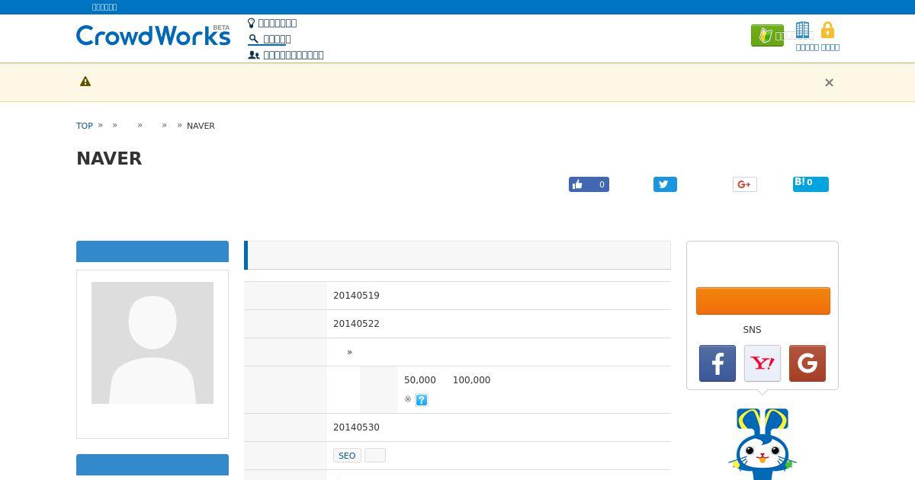Image resolution: width=915 pixels, height=480 pixels.
Task: Select the date text 20140530
Action: 356,427
